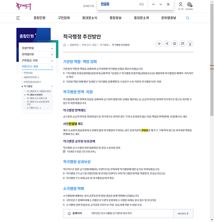Click the 적극행정 면책·지원 heading
This screenshot has width=214, height=222.
(78, 92)
